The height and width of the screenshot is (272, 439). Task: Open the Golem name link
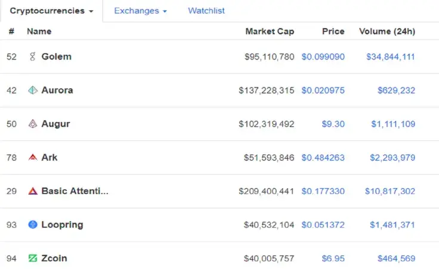tap(56, 57)
